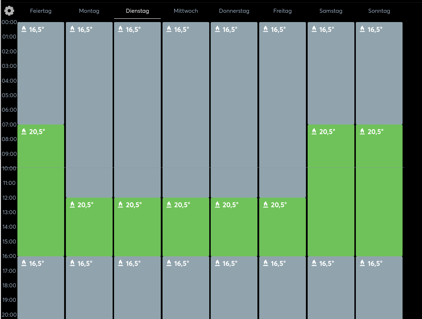Image resolution: width=422 pixels, height=319 pixels.
Task: Click flame icon in Sonntag morning 16,5° block
Action: tap(362, 29)
